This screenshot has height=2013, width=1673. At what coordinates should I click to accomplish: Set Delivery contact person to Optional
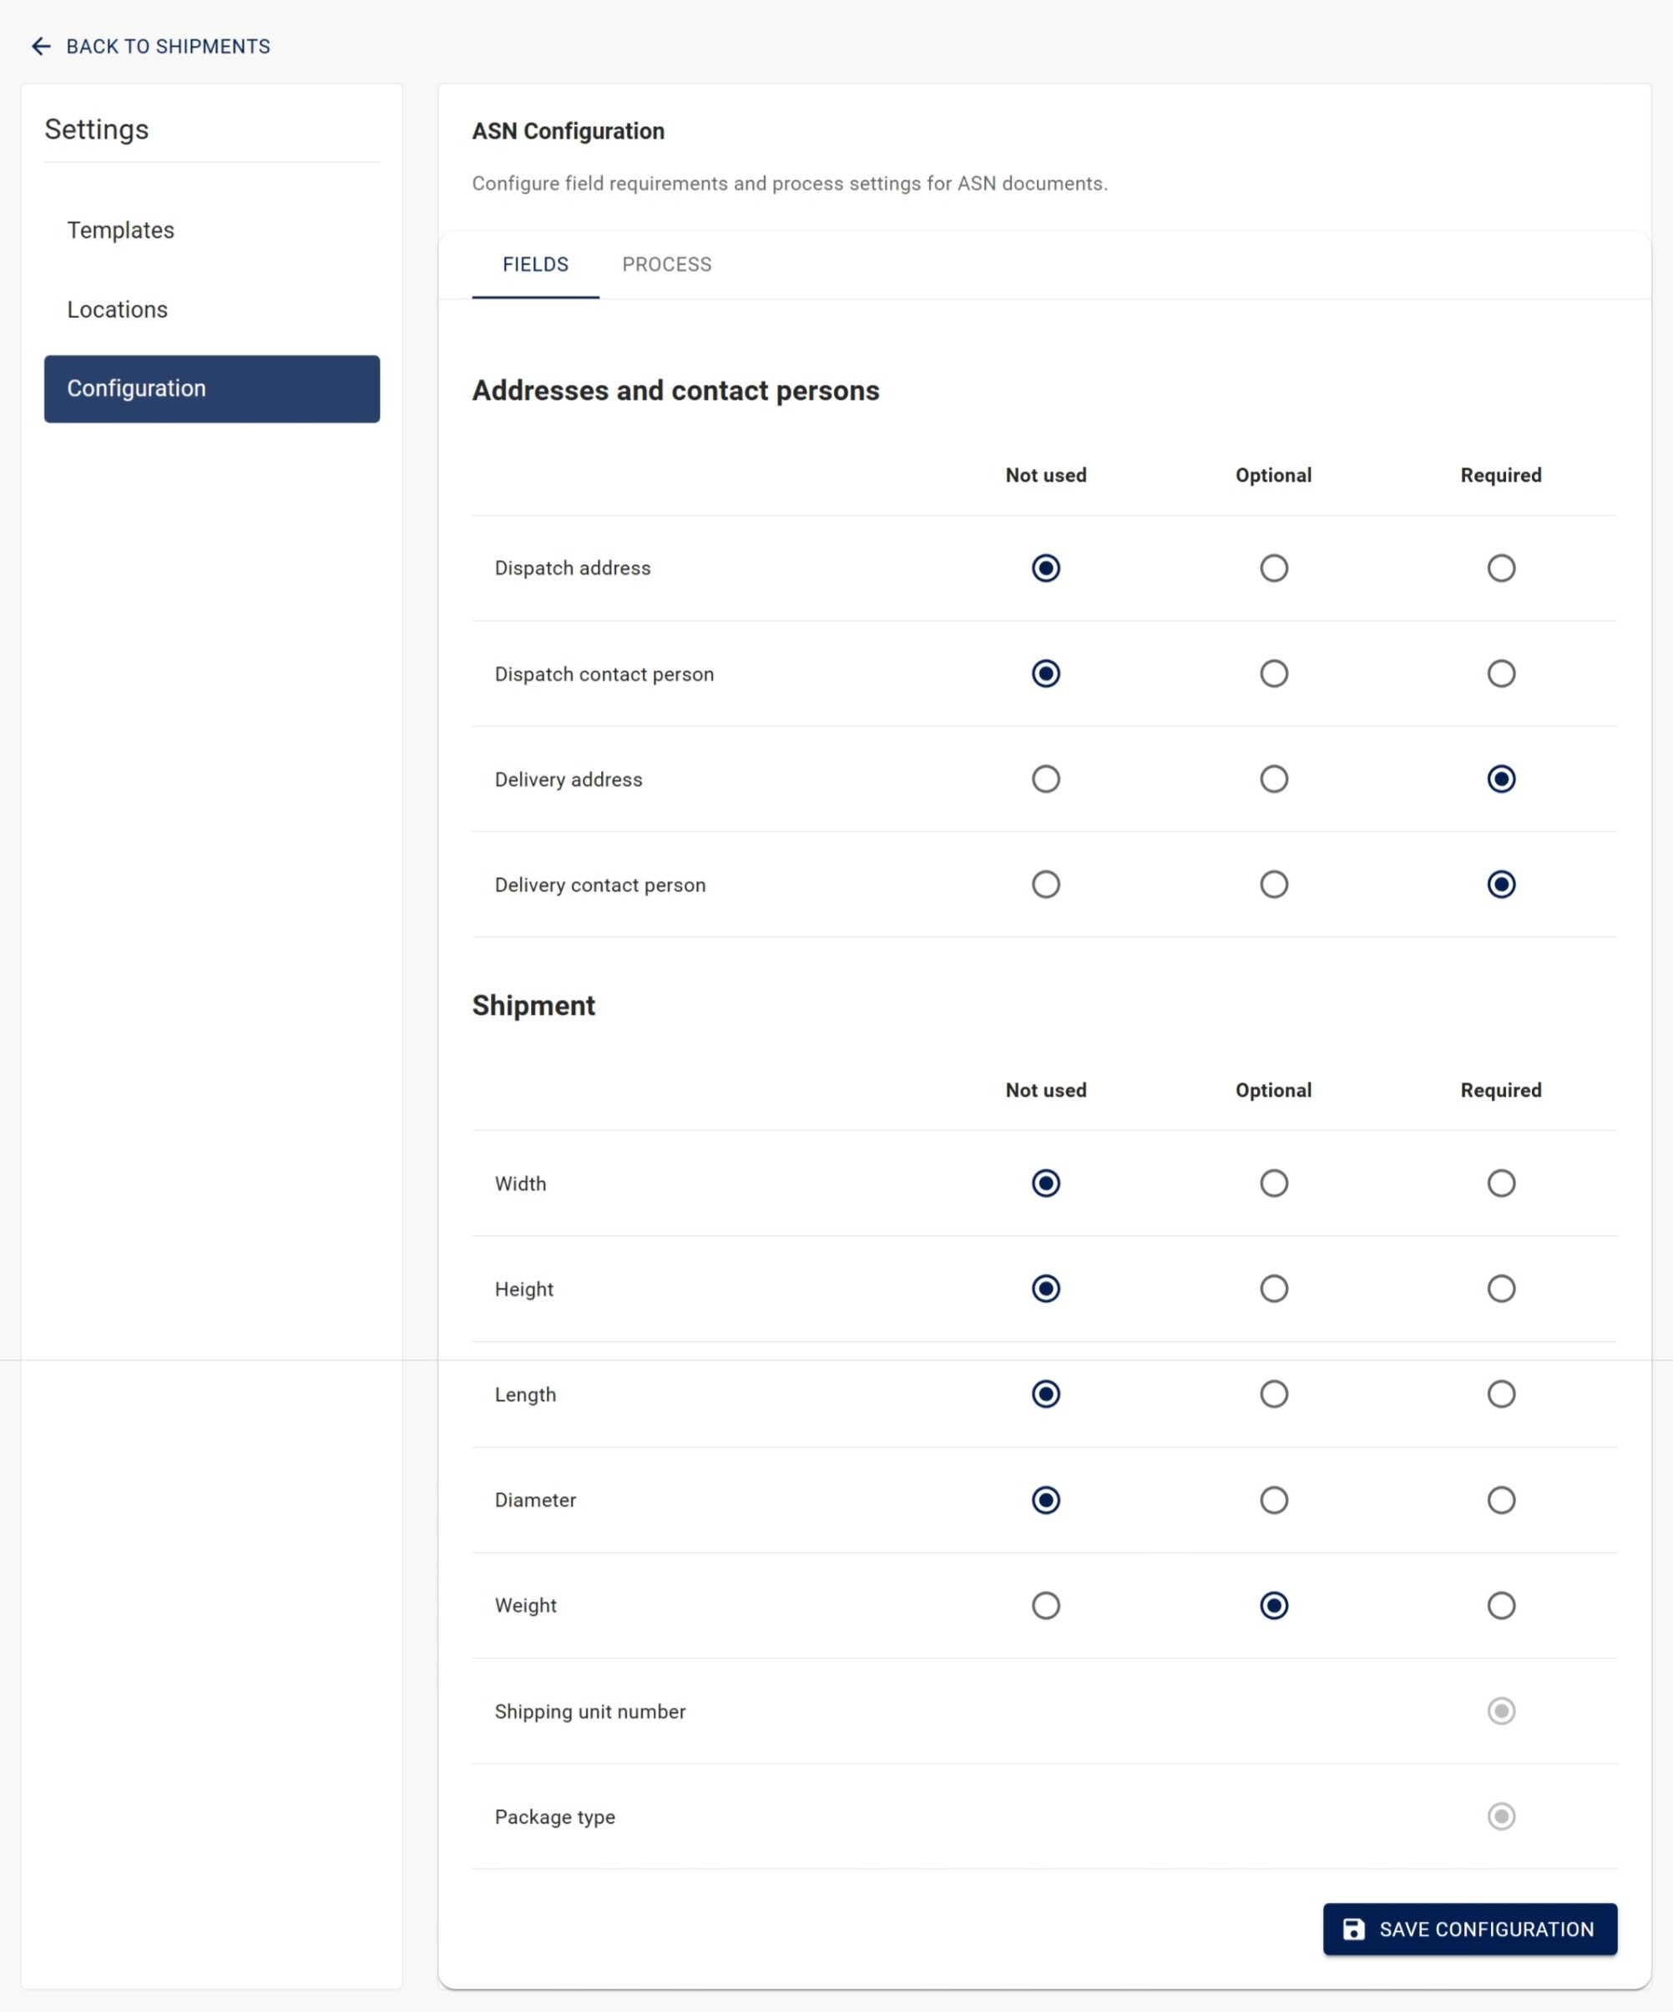click(1273, 885)
